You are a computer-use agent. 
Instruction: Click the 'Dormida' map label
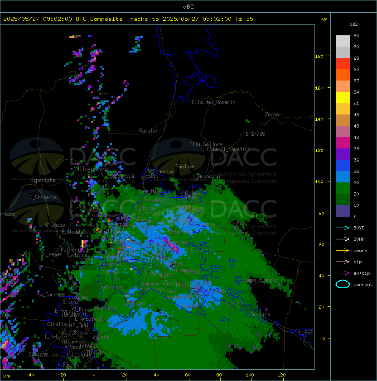261,314
